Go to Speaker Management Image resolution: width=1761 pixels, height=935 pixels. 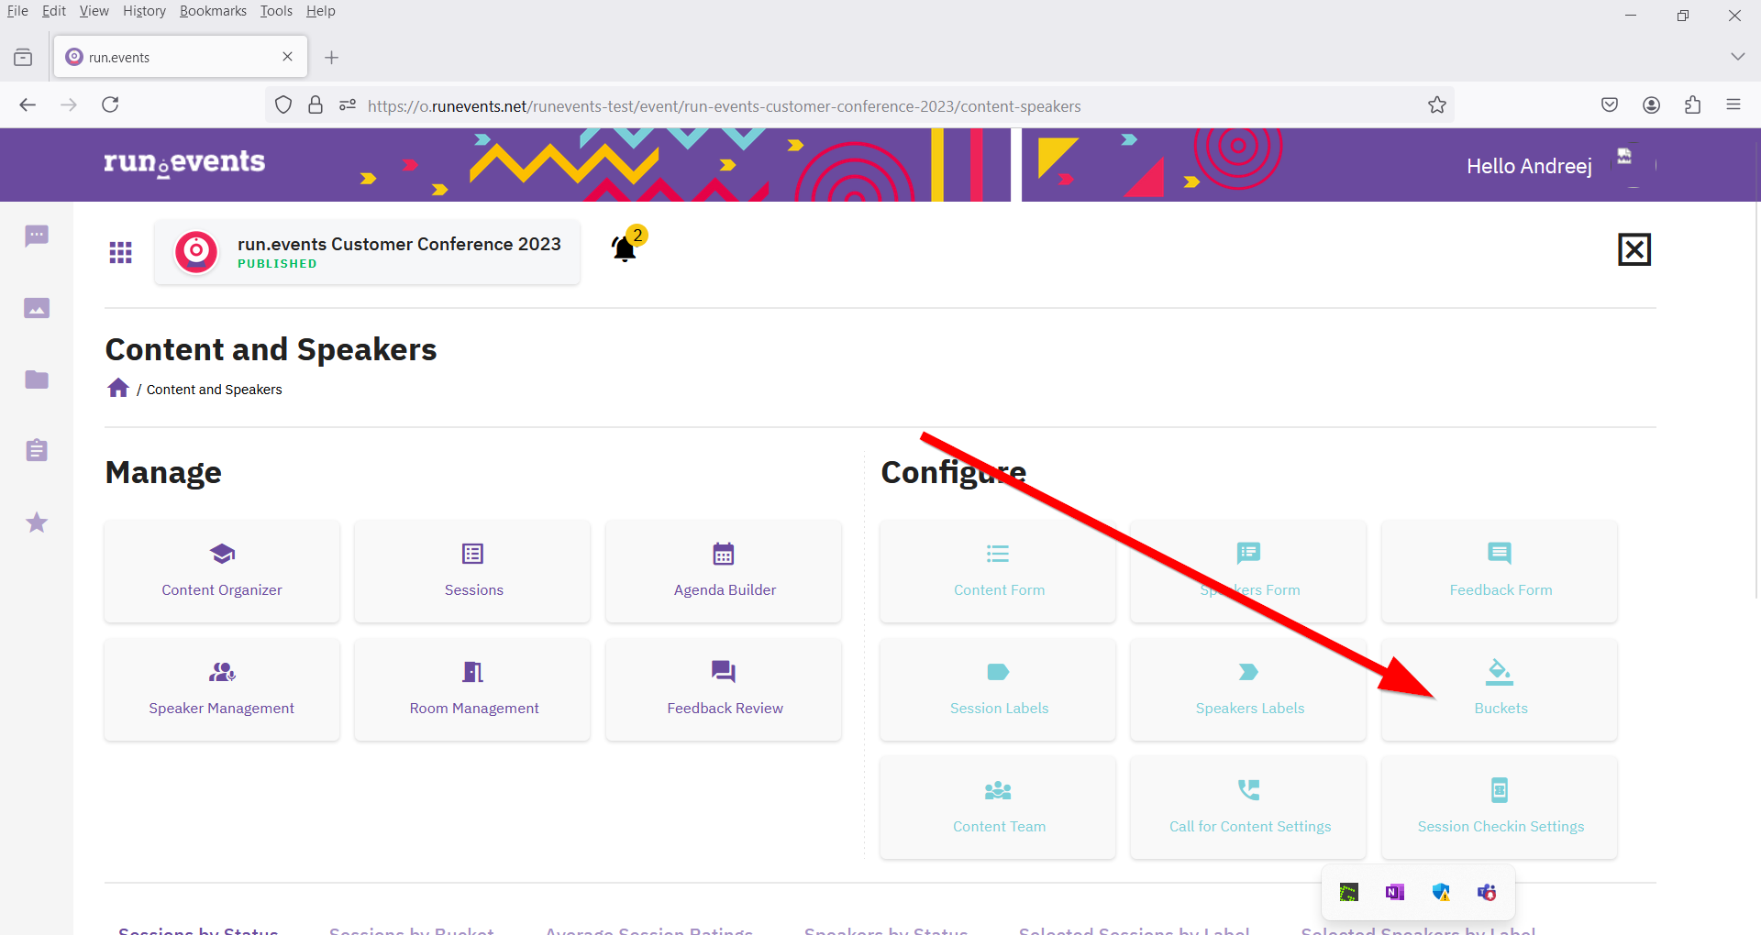(x=222, y=689)
